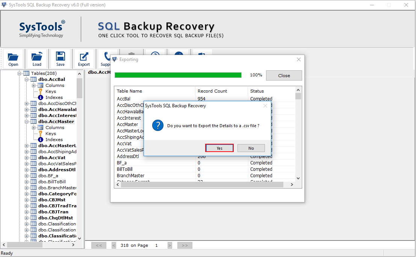Click the page number field showing 1
The width and height of the screenshot is (416, 257).
coord(157,245)
